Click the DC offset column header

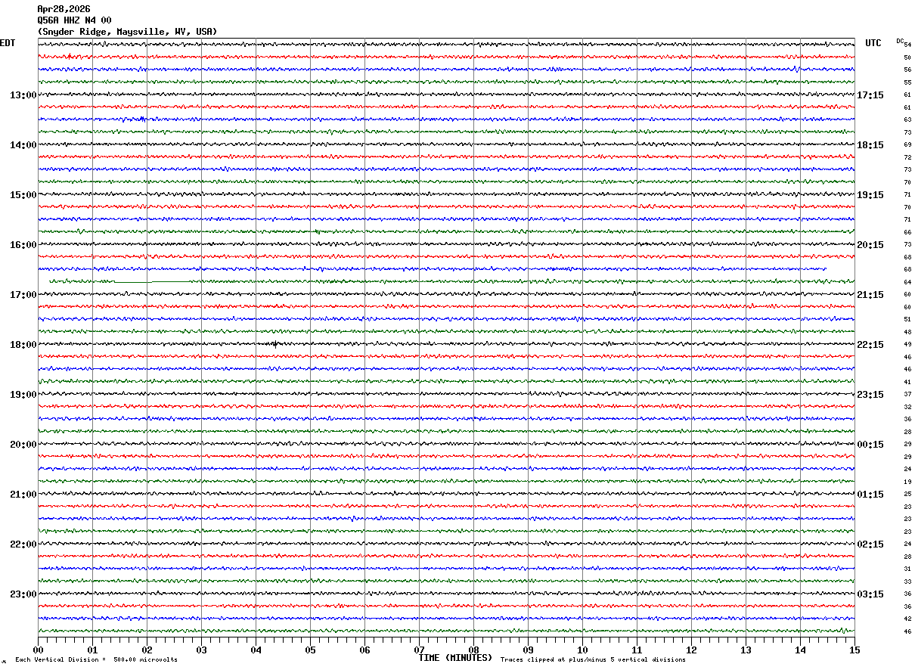click(x=900, y=41)
